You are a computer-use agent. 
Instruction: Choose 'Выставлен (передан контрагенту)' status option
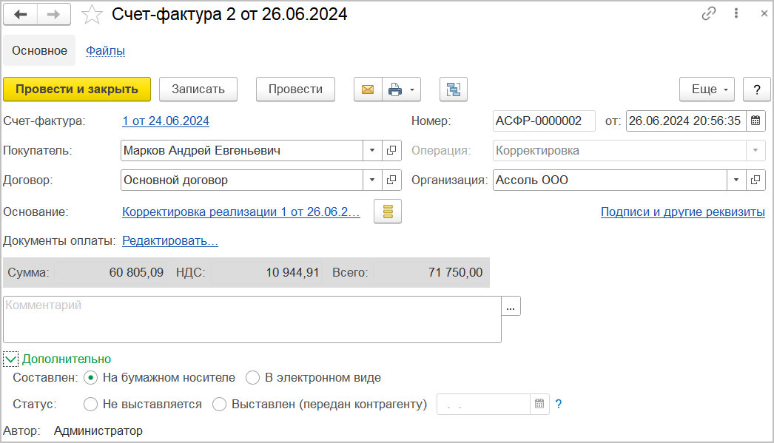[220, 405]
